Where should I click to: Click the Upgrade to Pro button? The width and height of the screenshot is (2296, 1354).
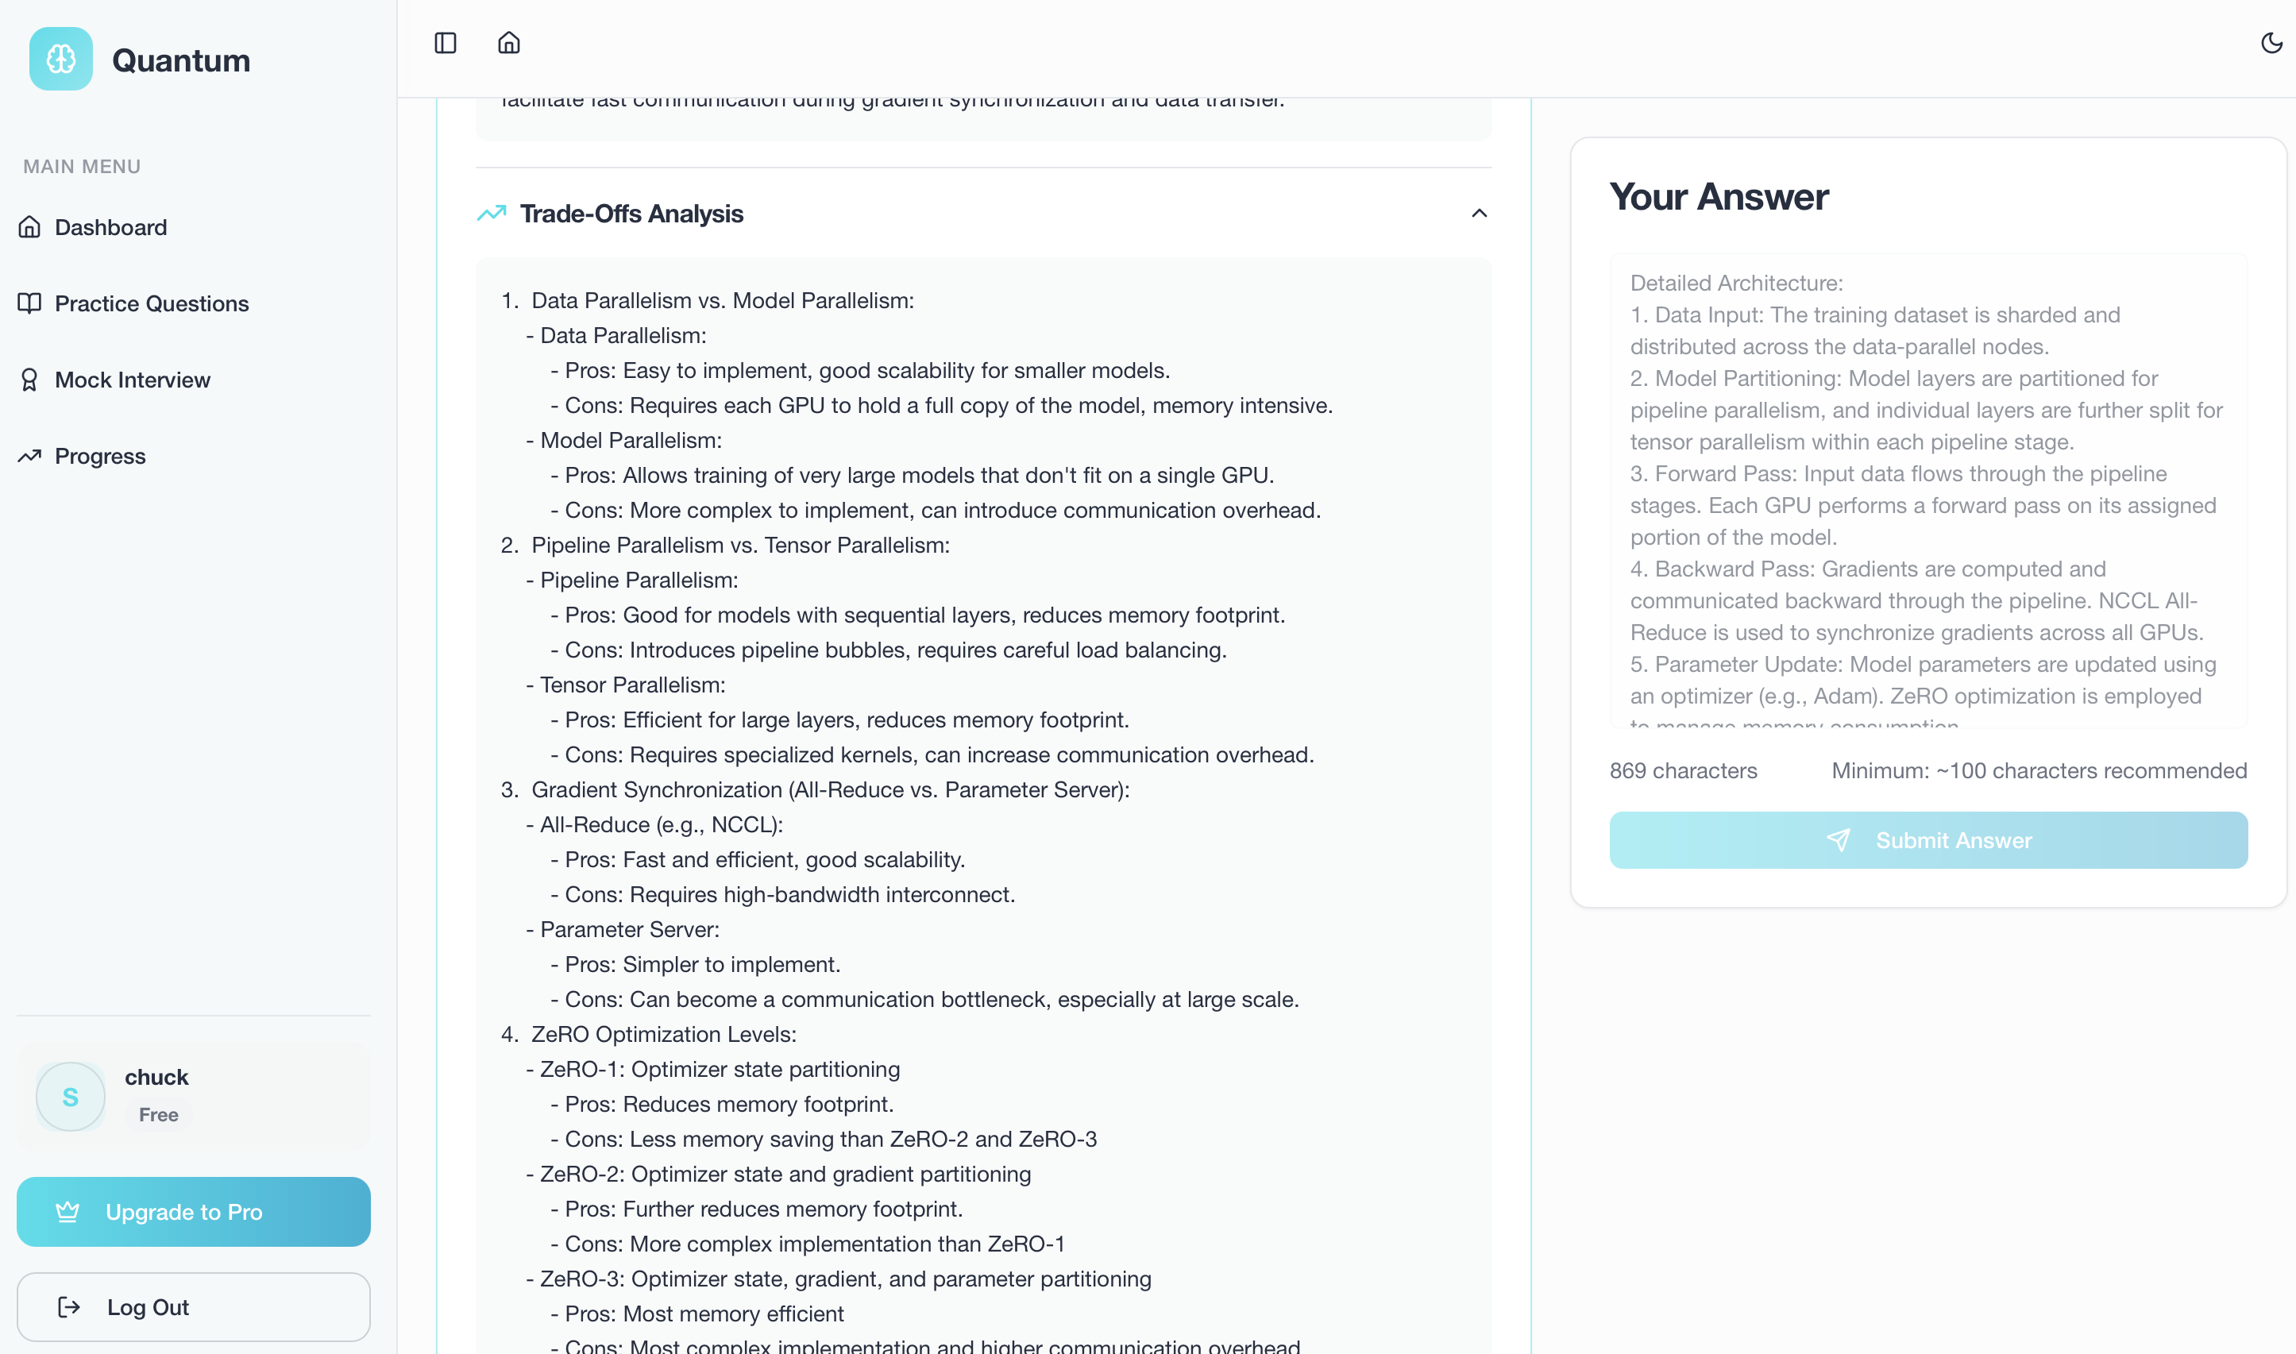click(192, 1212)
